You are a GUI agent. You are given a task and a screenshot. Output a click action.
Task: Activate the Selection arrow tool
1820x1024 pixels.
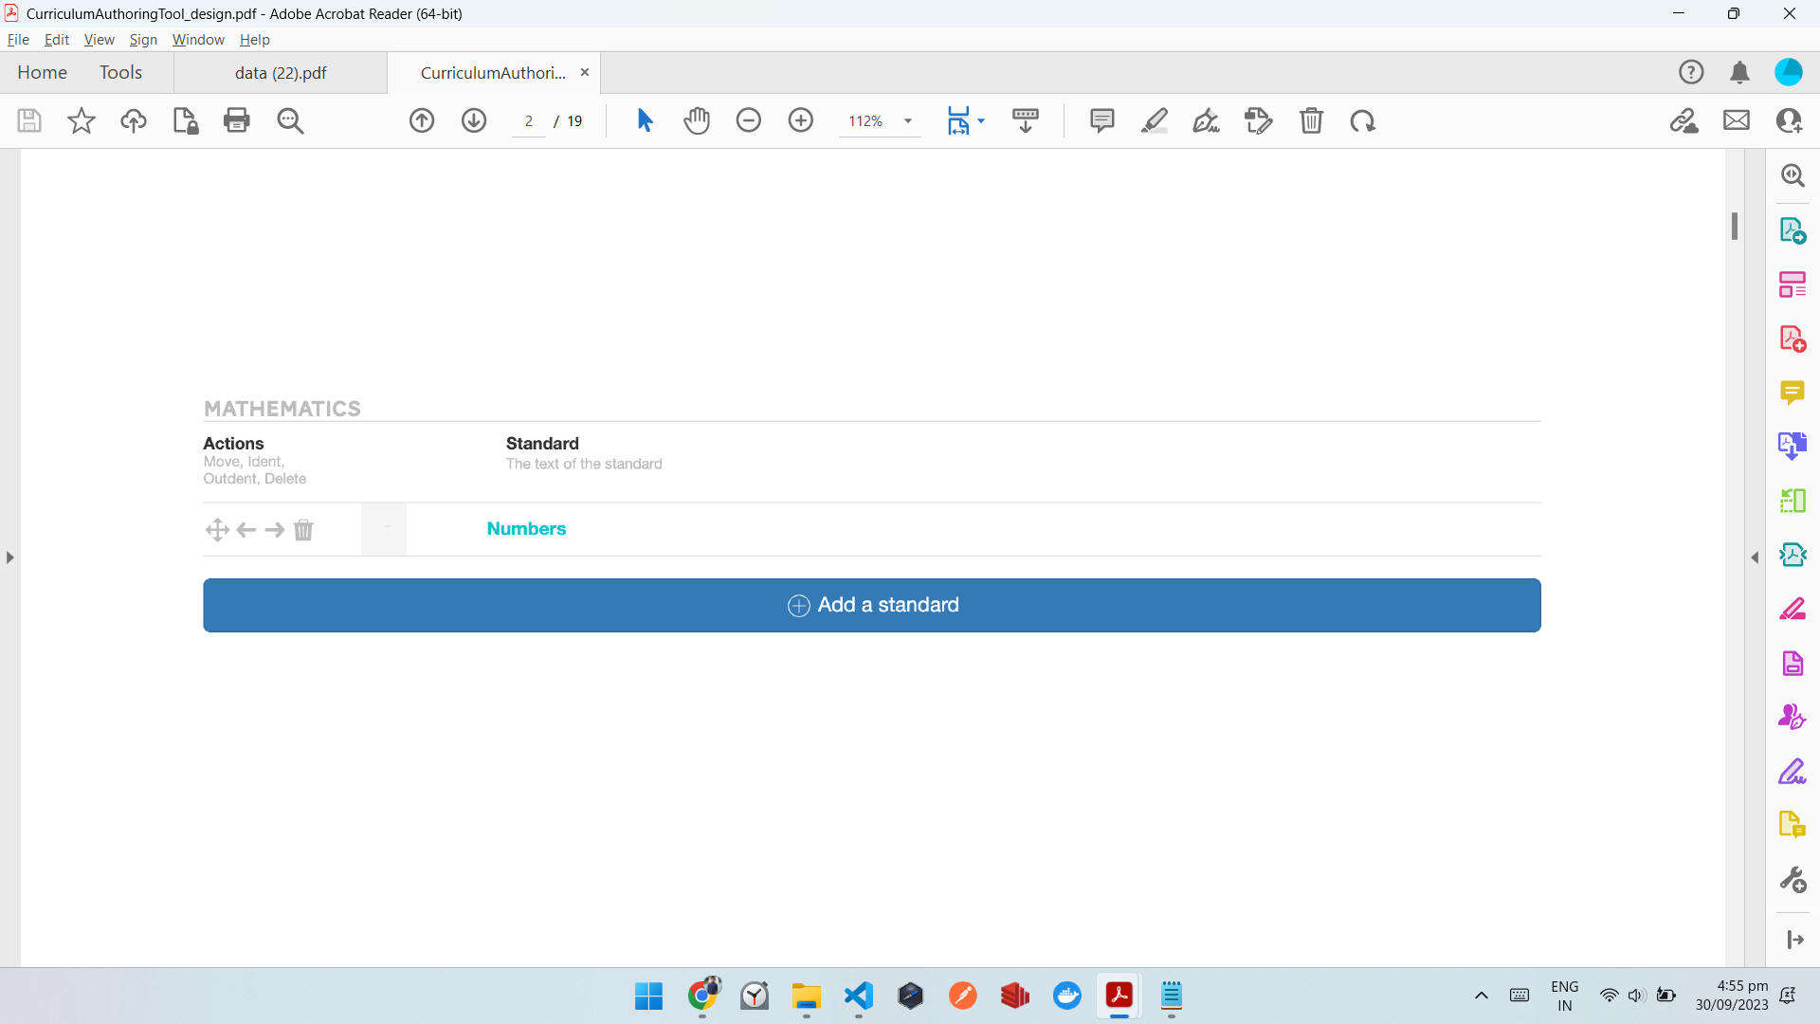tap(645, 120)
